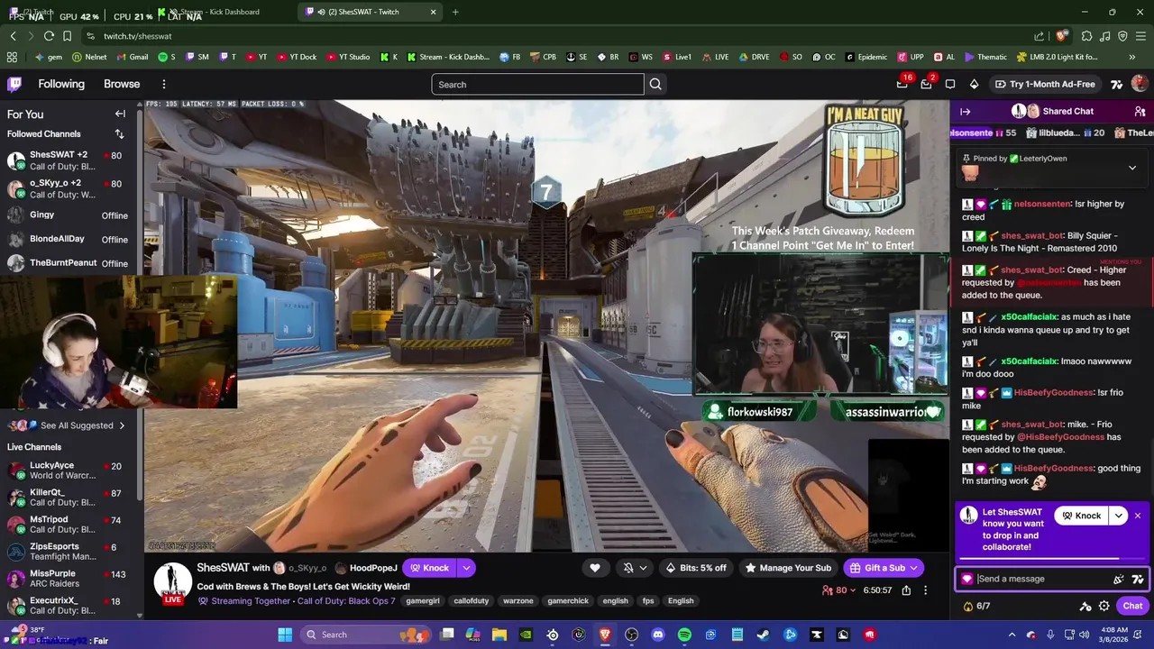This screenshot has width=1154, height=649.
Task: Click Manage Your Sub button
Action: pyautogui.click(x=788, y=568)
